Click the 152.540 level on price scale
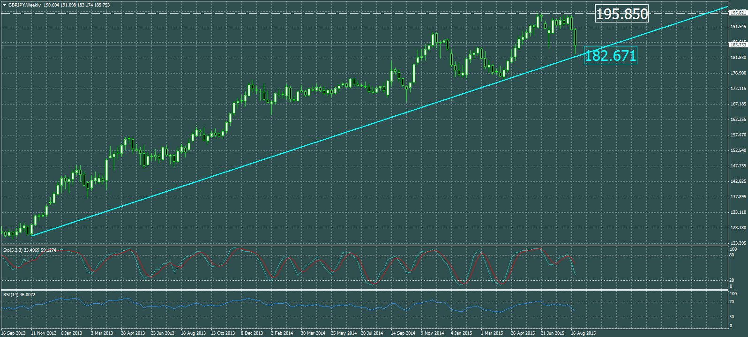 pyautogui.click(x=738, y=150)
